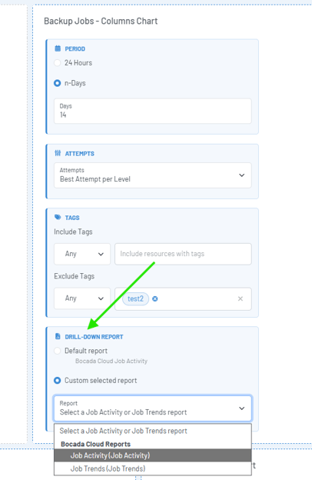Remove the test2 tag with its x icon

tap(155, 298)
